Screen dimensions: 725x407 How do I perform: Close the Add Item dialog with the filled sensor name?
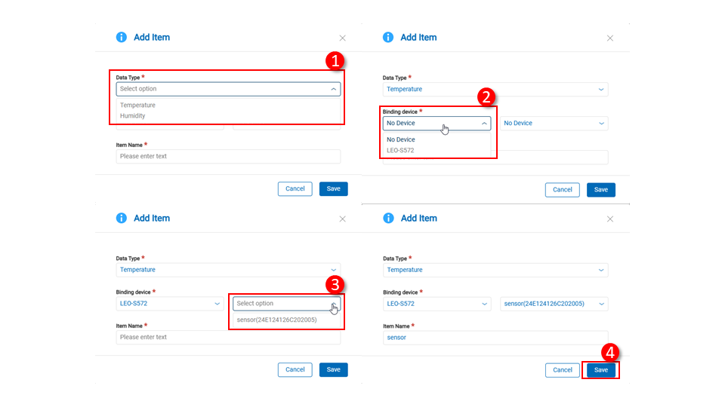(610, 219)
